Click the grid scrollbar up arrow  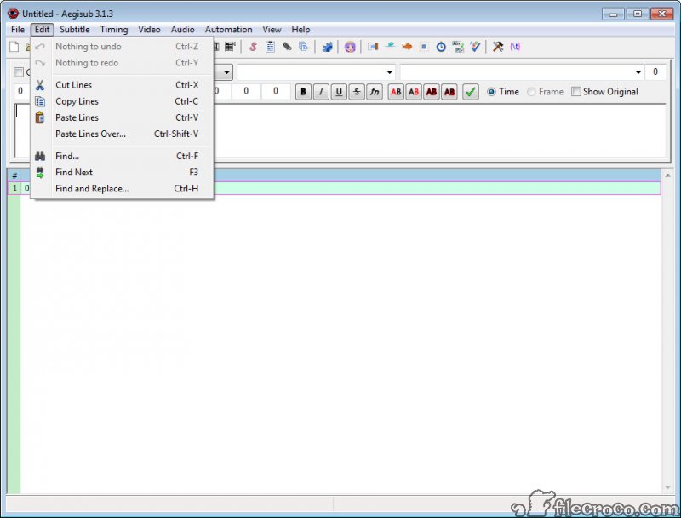point(667,176)
